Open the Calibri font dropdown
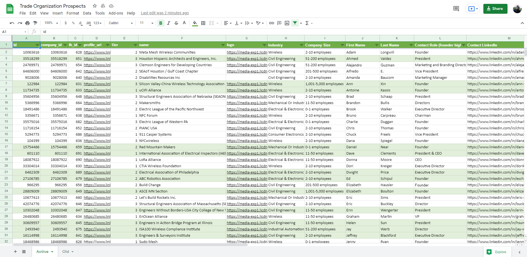Image resolution: width=527 pixels, height=257 pixels. pos(121,23)
